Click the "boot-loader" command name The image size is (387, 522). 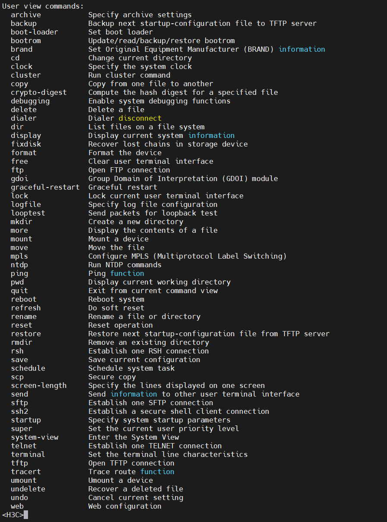pyautogui.click(x=34, y=32)
